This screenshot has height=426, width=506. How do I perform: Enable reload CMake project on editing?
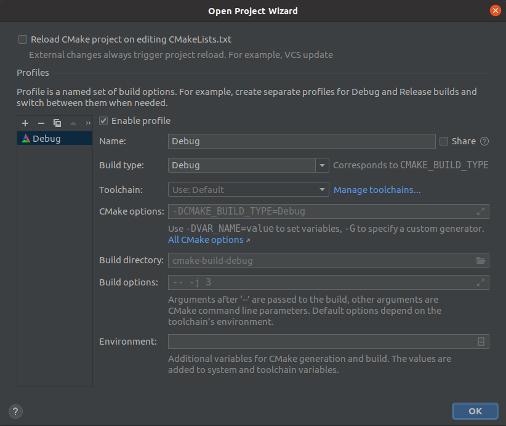23,39
